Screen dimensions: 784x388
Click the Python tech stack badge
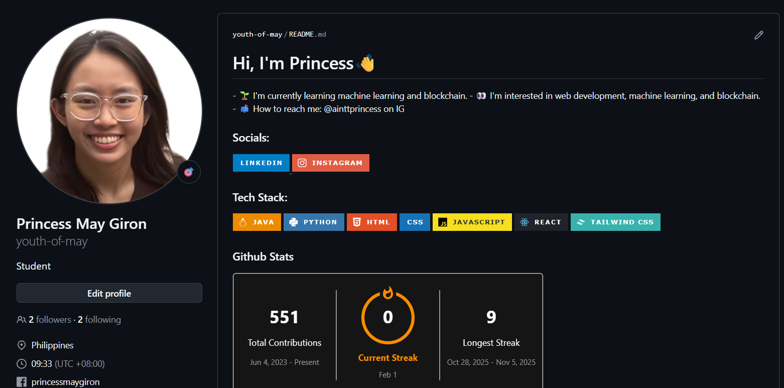(314, 222)
